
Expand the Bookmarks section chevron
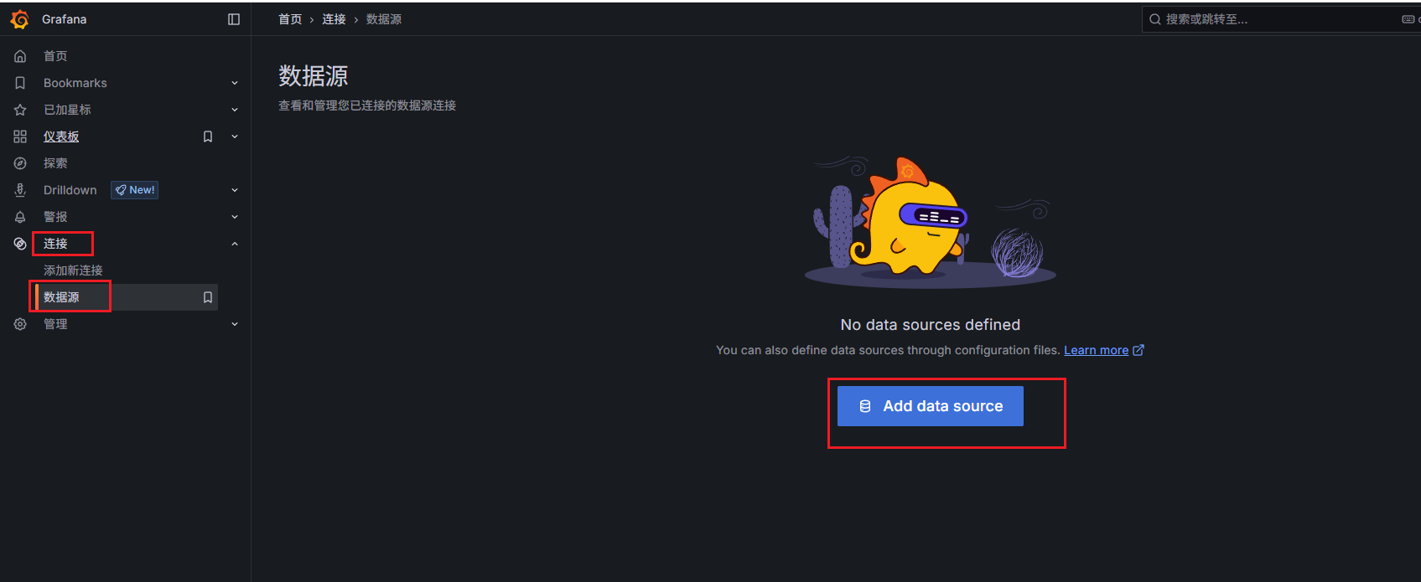coord(235,83)
